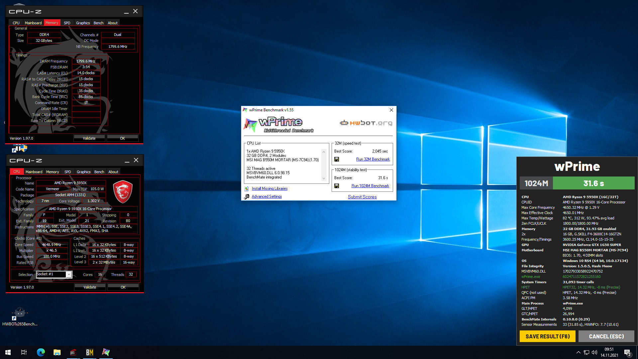
Task: Click Validate in the Memory CPU-Z window
Action: point(89,138)
